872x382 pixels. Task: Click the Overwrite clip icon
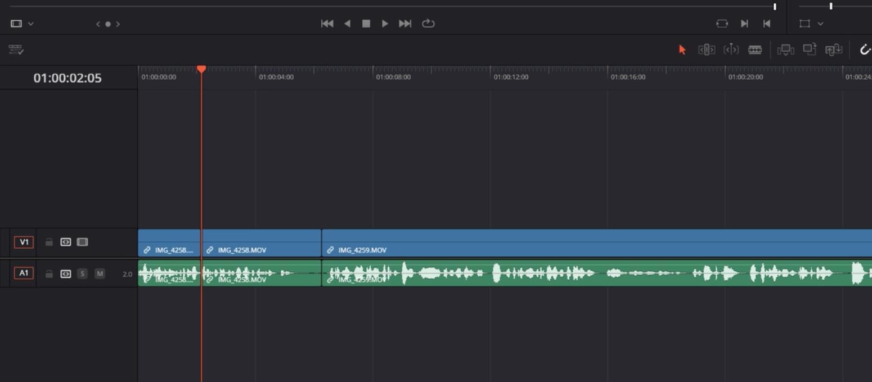click(809, 50)
